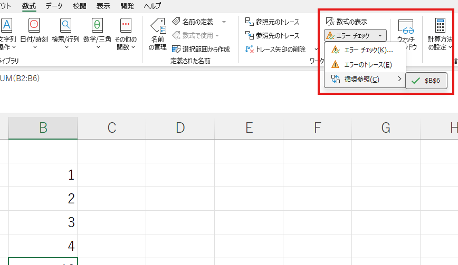The width and height of the screenshot is (458, 265).
Task: Open 計算方法の設定
Action: (x=440, y=34)
